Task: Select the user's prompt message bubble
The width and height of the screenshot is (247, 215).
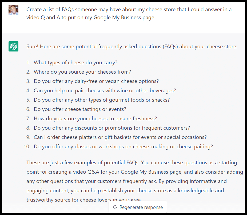Action: click(128, 13)
